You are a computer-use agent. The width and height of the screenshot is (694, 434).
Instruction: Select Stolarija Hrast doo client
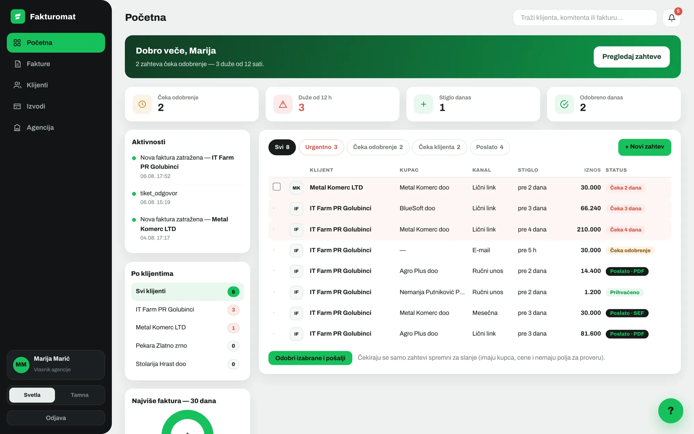pyautogui.click(x=187, y=364)
